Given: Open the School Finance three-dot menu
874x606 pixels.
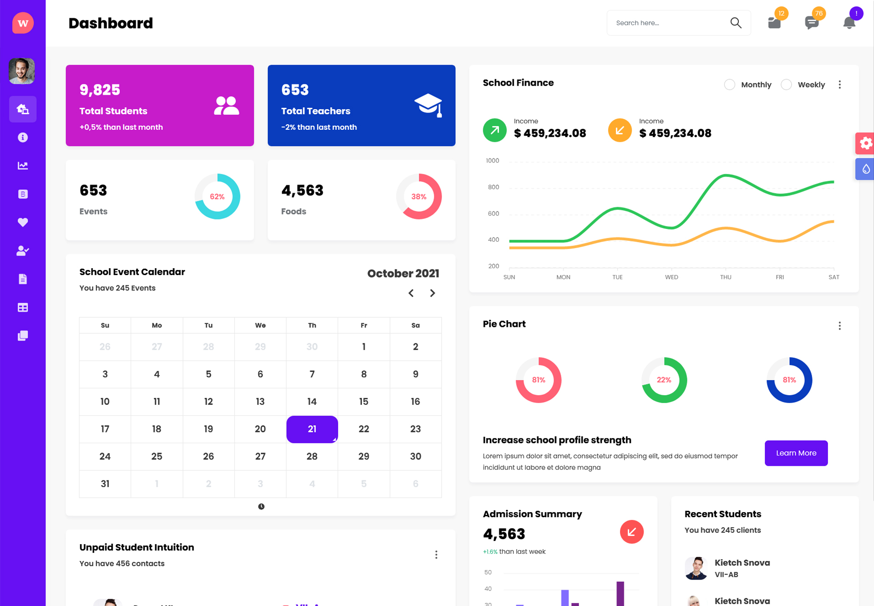Looking at the screenshot, I should (840, 85).
